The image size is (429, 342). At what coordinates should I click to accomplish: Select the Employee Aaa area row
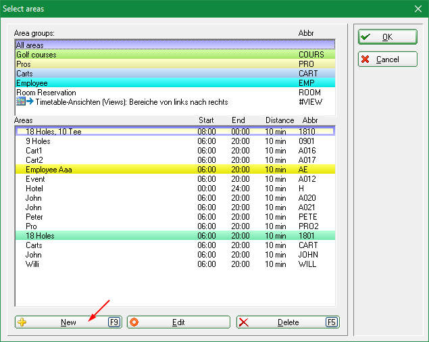pos(175,169)
